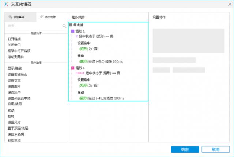This screenshot has height=157, width=234.
Task: Click the search magnifier icon
Action: click(64, 26)
